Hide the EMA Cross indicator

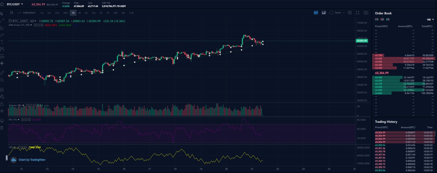pyautogui.click(x=35, y=25)
